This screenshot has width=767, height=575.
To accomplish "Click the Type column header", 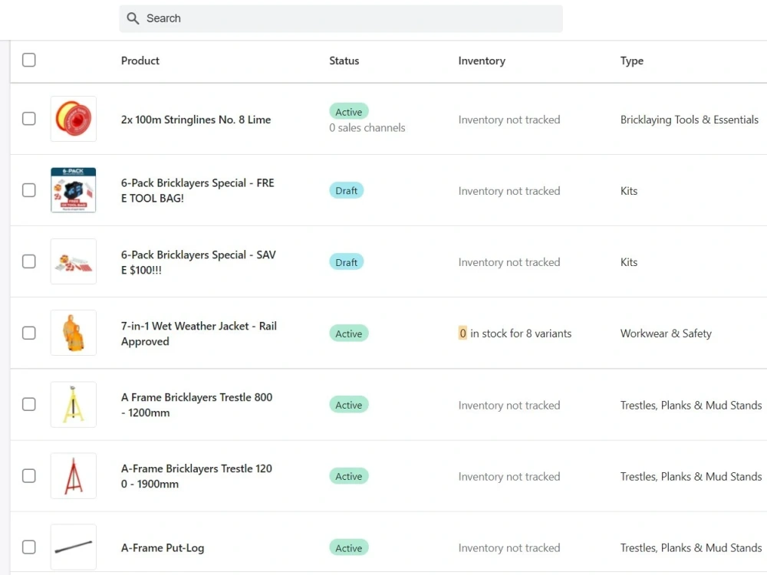I will coord(631,61).
